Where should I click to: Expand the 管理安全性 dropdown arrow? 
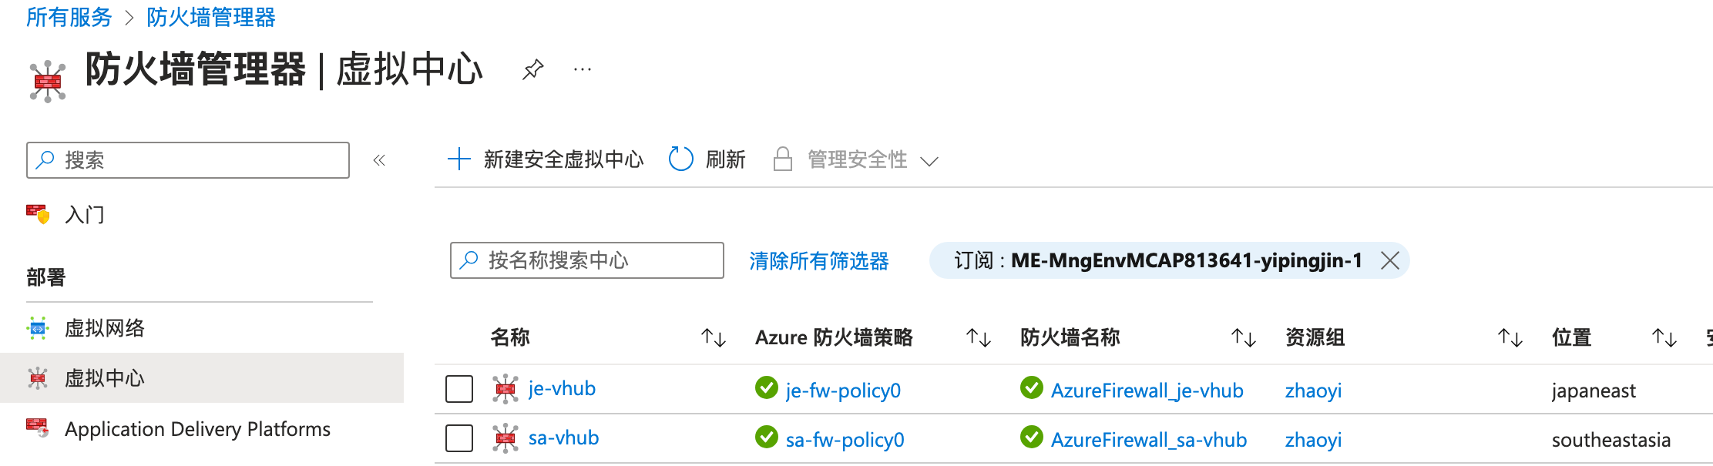[929, 161]
